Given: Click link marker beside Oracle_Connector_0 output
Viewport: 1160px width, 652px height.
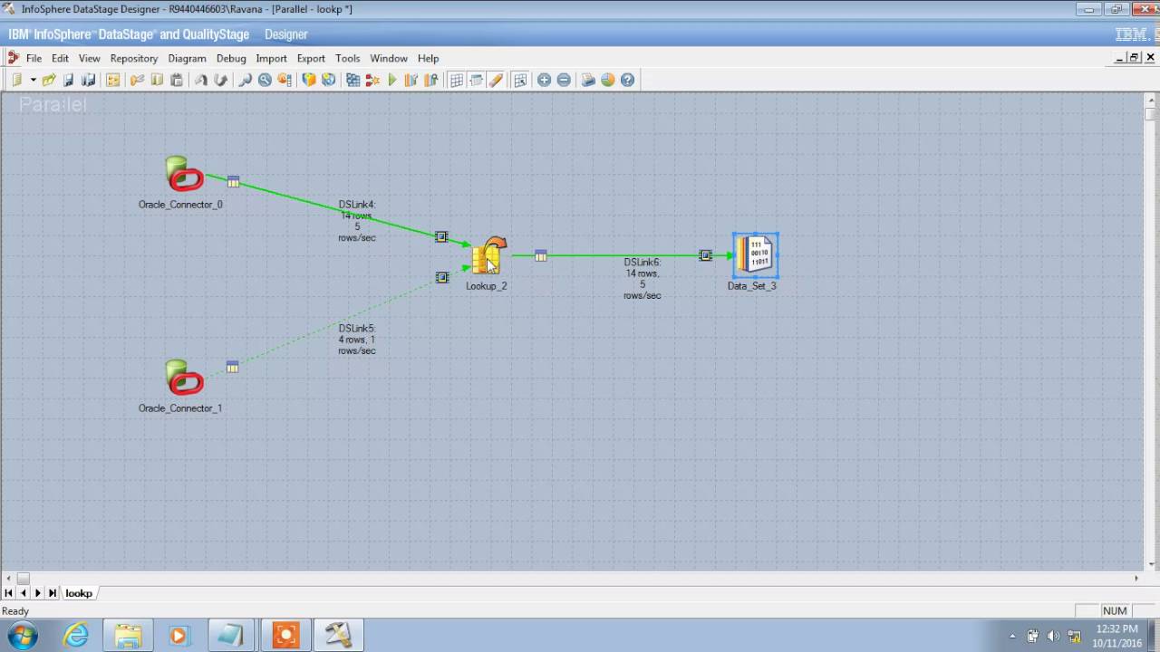Looking at the screenshot, I should (233, 182).
